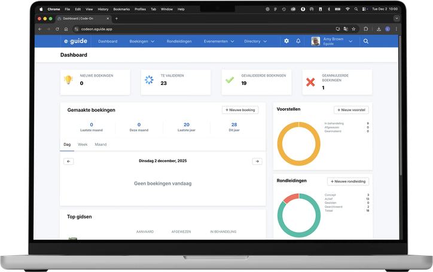The height and width of the screenshot is (272, 433).
Task: Expand the Boekingen dropdown
Action: [x=142, y=41]
